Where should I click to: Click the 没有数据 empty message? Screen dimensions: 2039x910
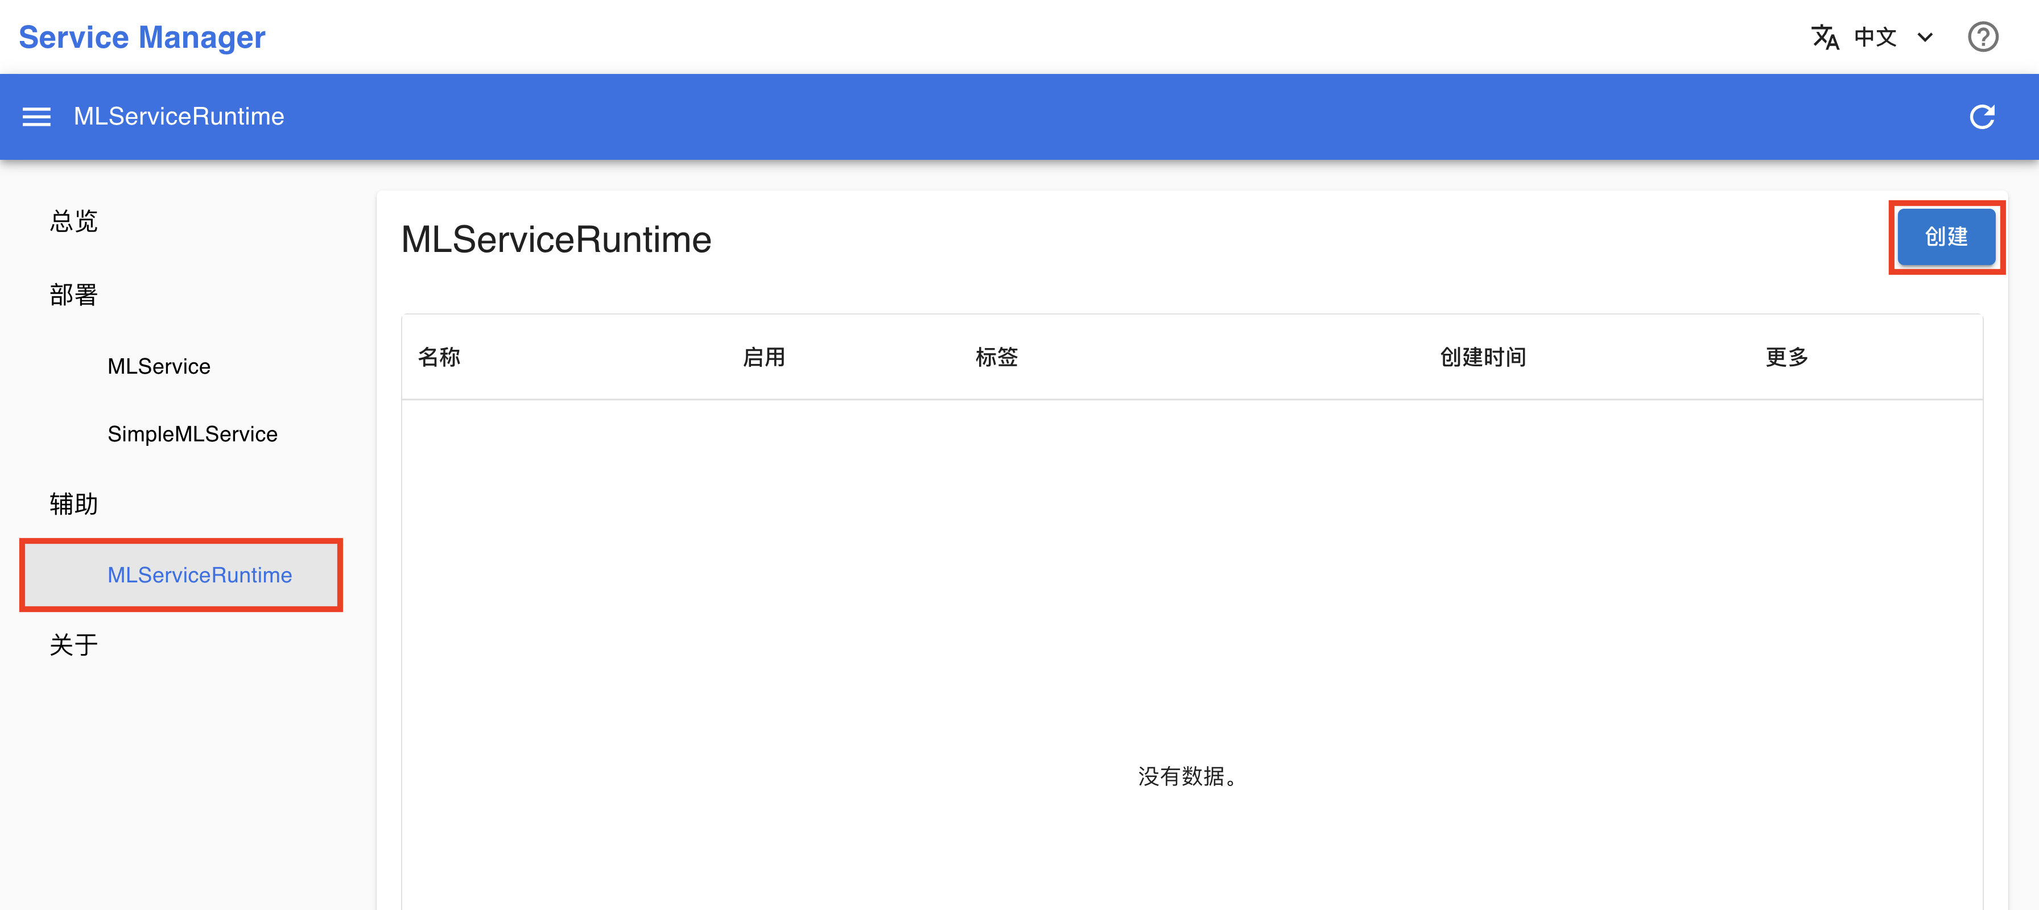coord(1188,776)
